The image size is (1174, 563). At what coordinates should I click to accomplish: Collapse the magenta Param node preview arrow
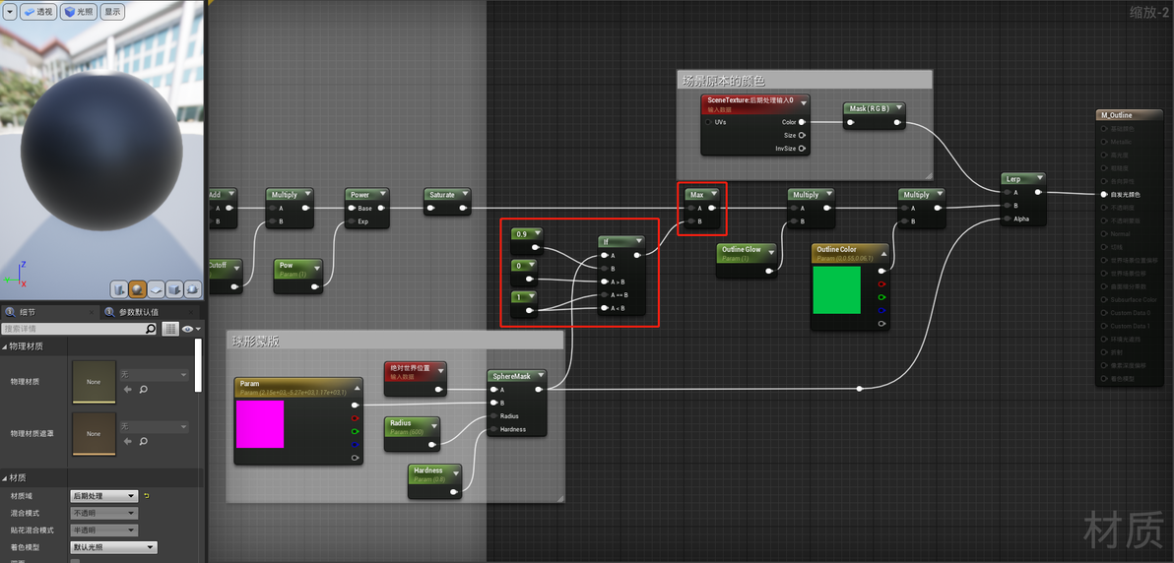click(357, 388)
